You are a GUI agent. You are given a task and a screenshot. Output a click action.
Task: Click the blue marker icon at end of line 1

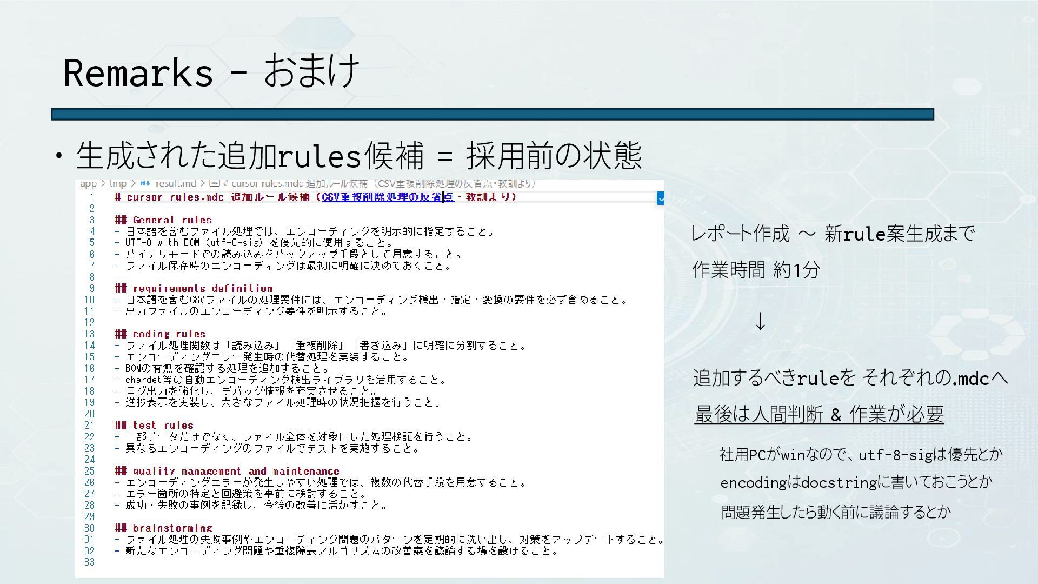(x=660, y=198)
